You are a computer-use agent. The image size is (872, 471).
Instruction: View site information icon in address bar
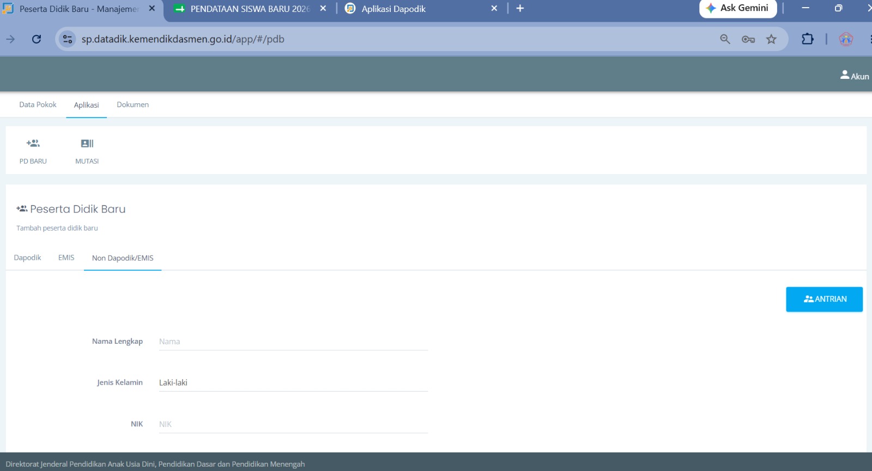click(x=68, y=39)
